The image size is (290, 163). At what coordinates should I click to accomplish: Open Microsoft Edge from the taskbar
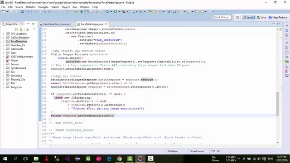tap(109, 158)
